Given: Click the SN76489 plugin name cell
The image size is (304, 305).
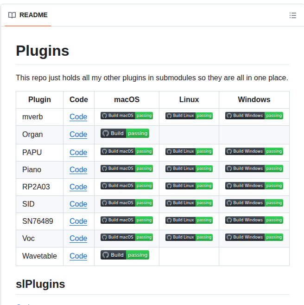Looking at the screenshot, I should [x=39, y=221].
